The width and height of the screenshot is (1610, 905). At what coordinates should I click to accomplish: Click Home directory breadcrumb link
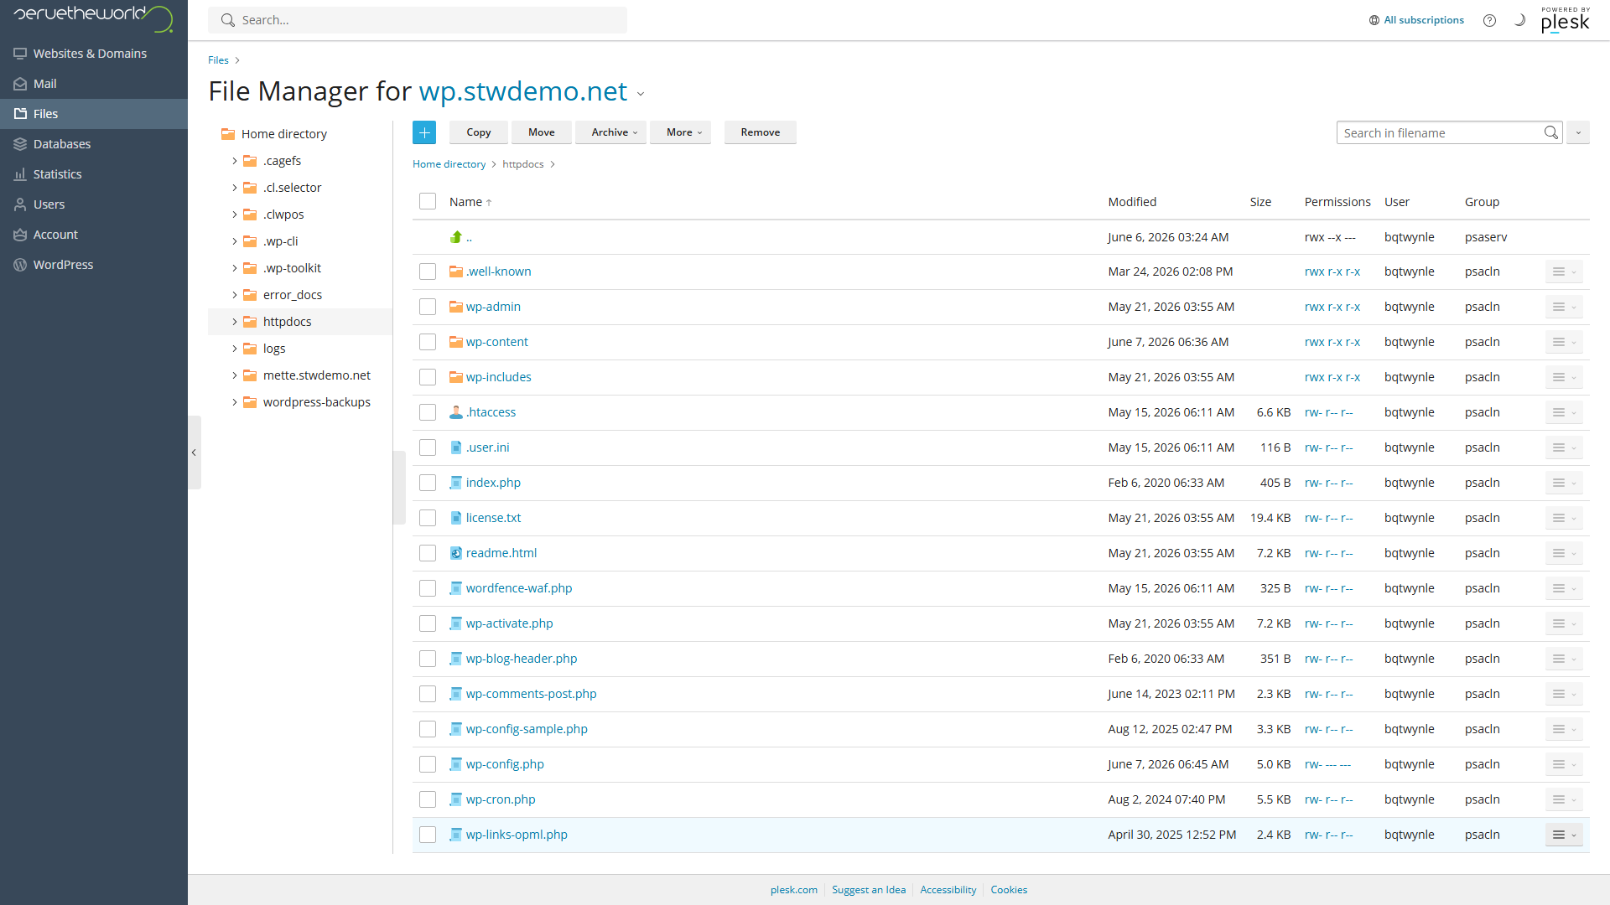(449, 164)
